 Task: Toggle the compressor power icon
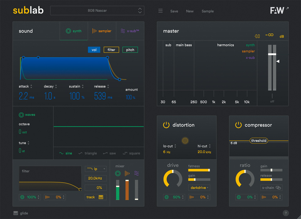[238, 125]
